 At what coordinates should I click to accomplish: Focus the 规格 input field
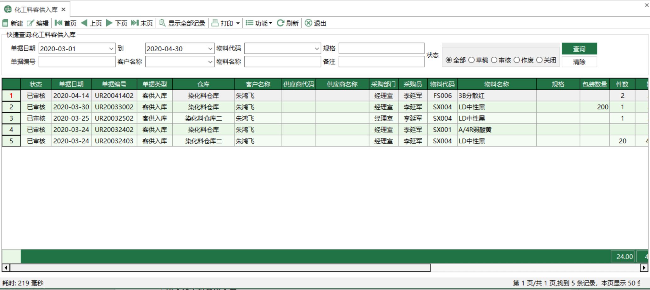coord(381,48)
